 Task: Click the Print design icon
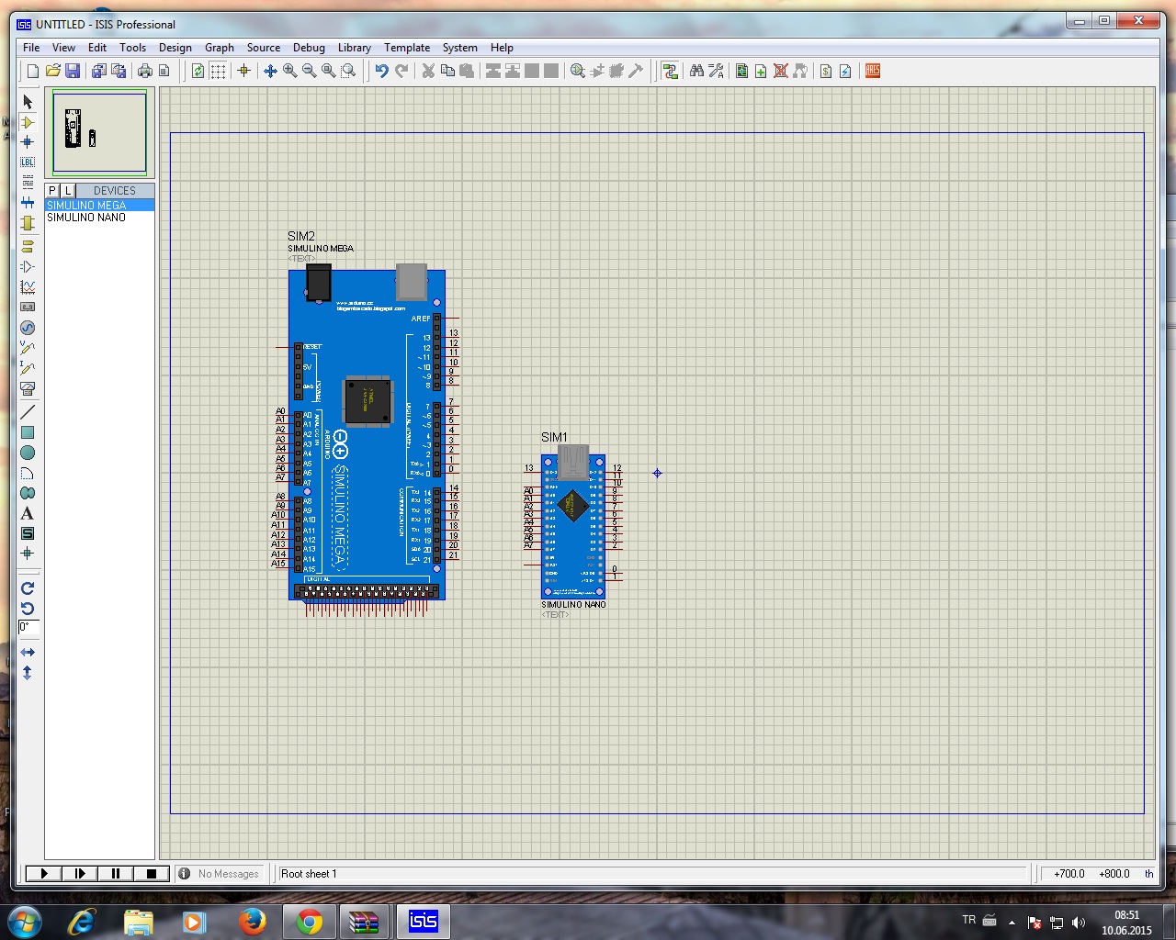(145, 71)
